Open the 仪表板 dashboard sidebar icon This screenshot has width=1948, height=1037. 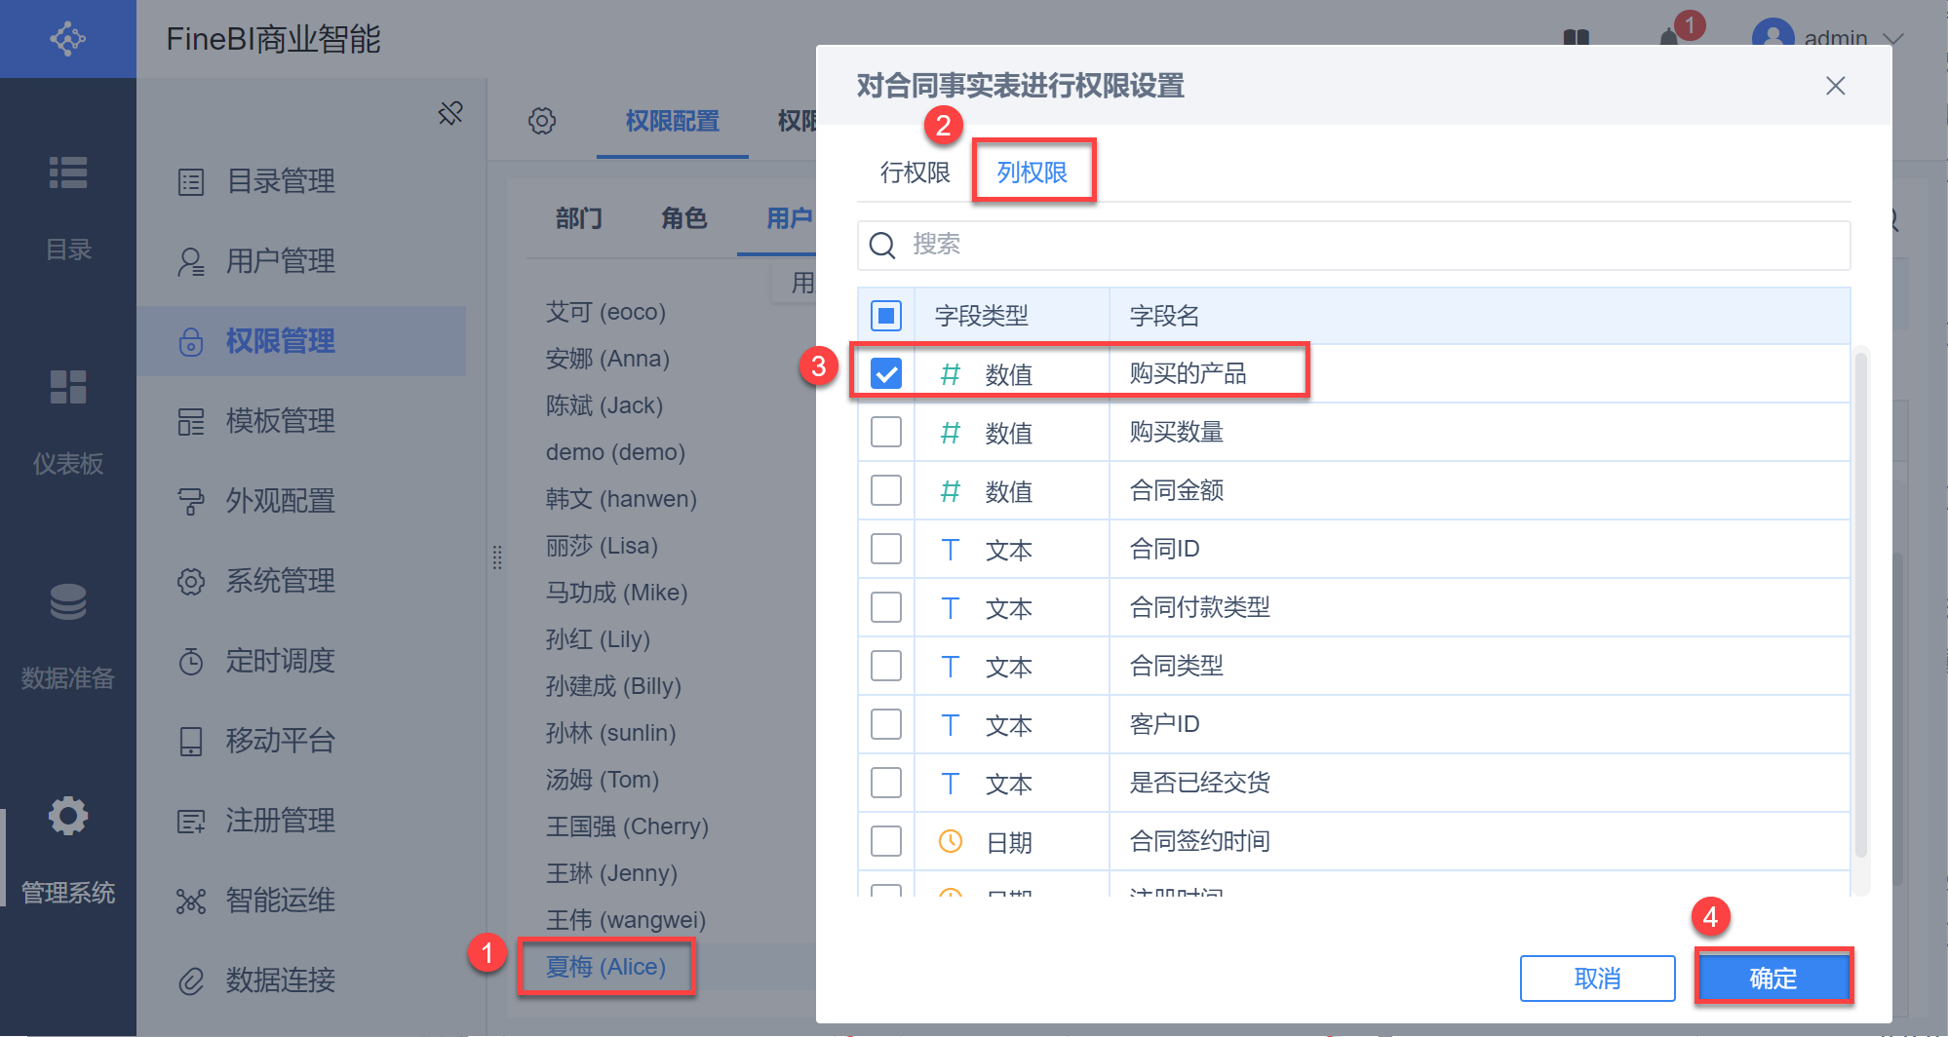coord(68,388)
